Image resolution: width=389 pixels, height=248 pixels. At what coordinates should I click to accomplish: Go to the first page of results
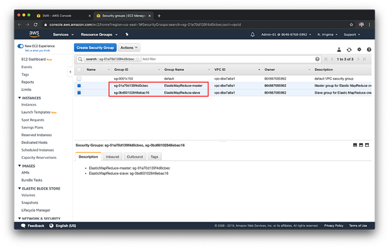pyautogui.click(x=326, y=59)
